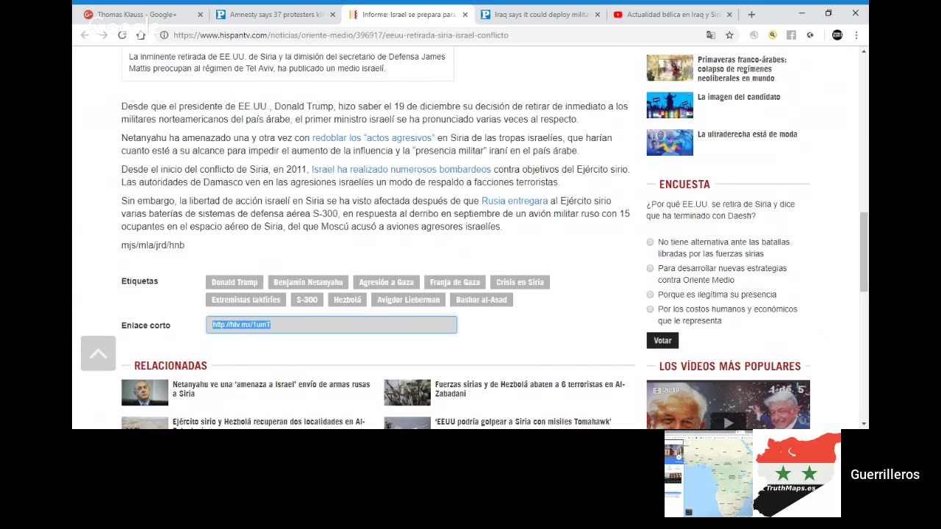Open the translate page icon
941x529 pixels.
(710, 35)
